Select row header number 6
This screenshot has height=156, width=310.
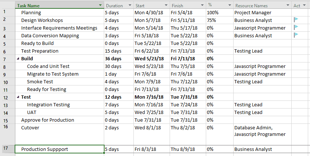[8, 51]
